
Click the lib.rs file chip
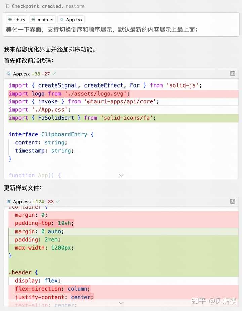tap(16, 19)
